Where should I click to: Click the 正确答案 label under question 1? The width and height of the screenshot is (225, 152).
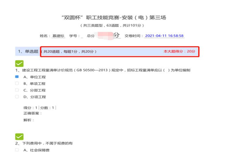point(33,113)
